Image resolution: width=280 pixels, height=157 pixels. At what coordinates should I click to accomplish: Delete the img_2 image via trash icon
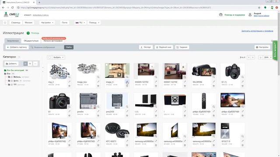69,86
